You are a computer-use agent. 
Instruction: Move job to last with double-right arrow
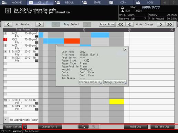[169, 24]
